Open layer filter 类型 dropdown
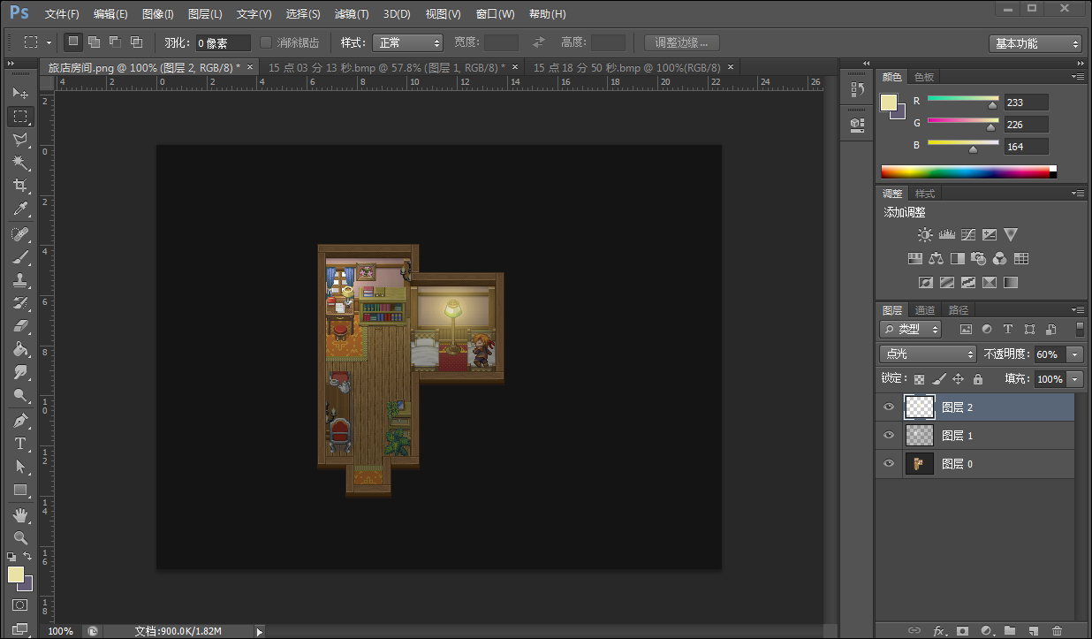 [910, 329]
